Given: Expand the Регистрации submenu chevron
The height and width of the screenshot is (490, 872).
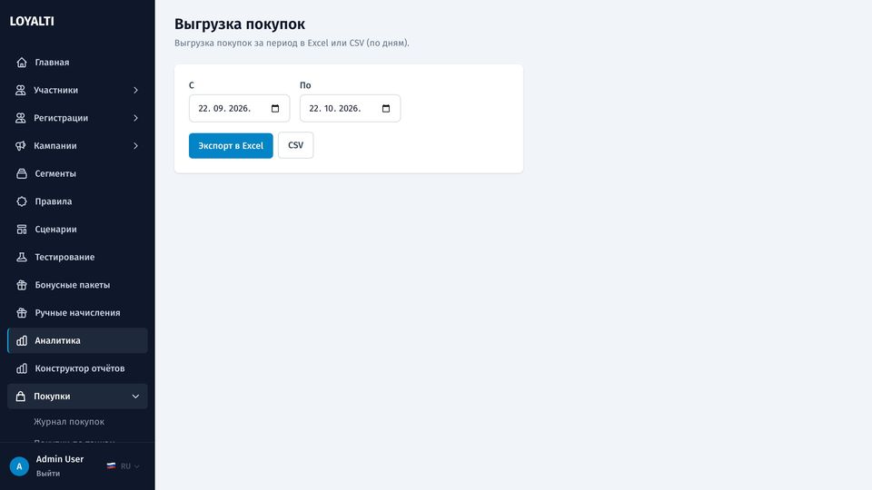Looking at the screenshot, I should [135, 118].
